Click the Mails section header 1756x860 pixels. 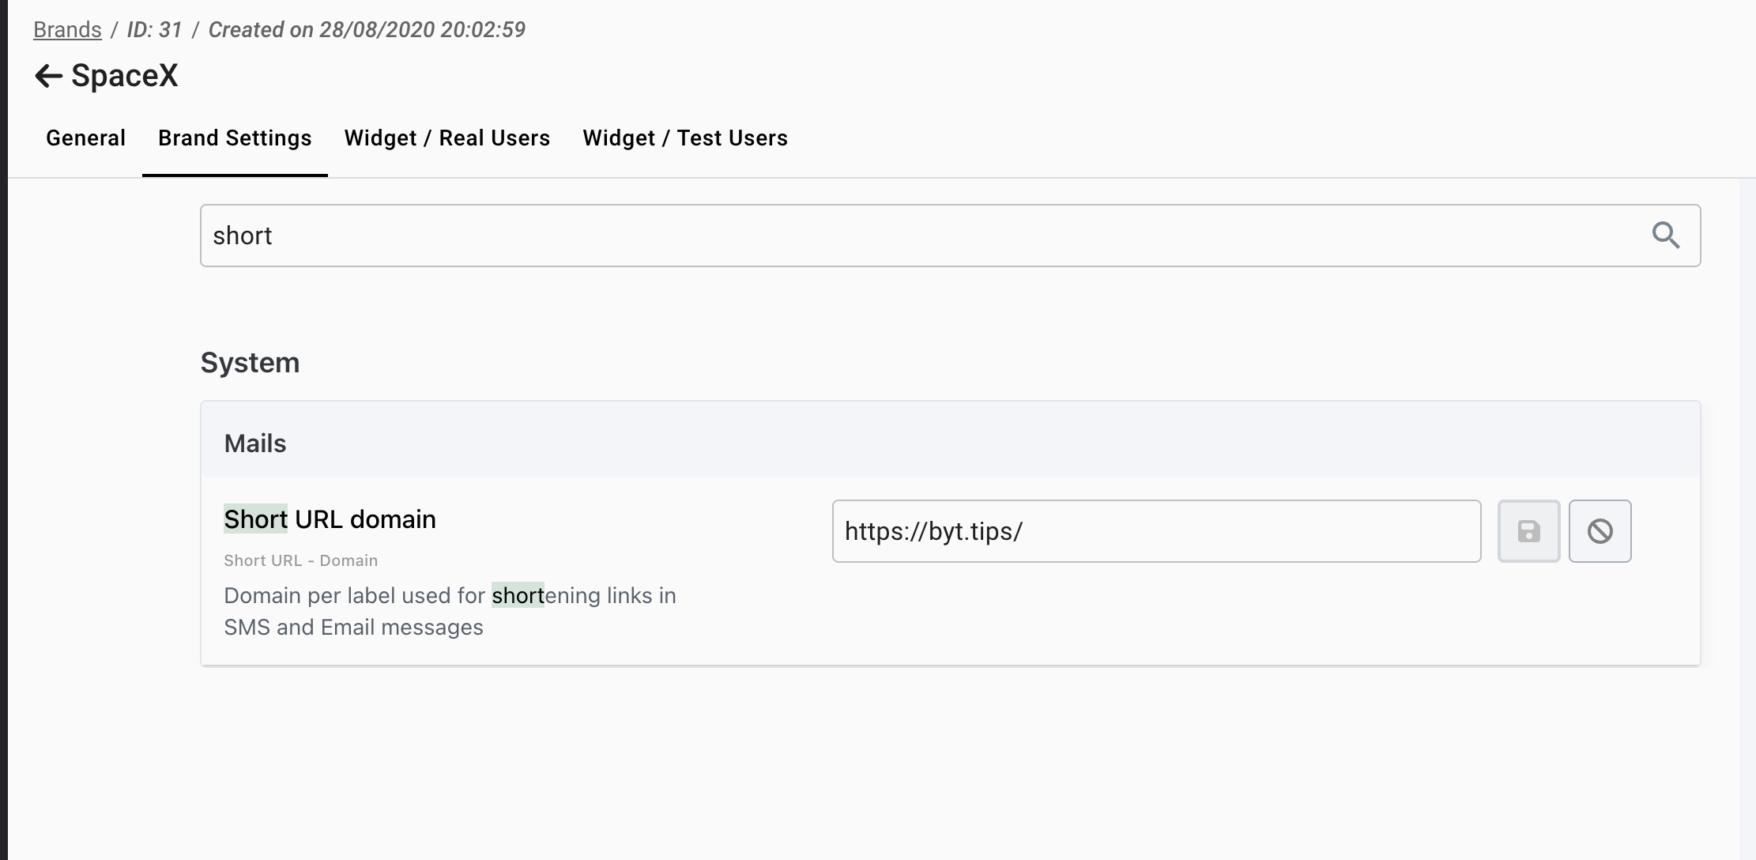click(255, 443)
